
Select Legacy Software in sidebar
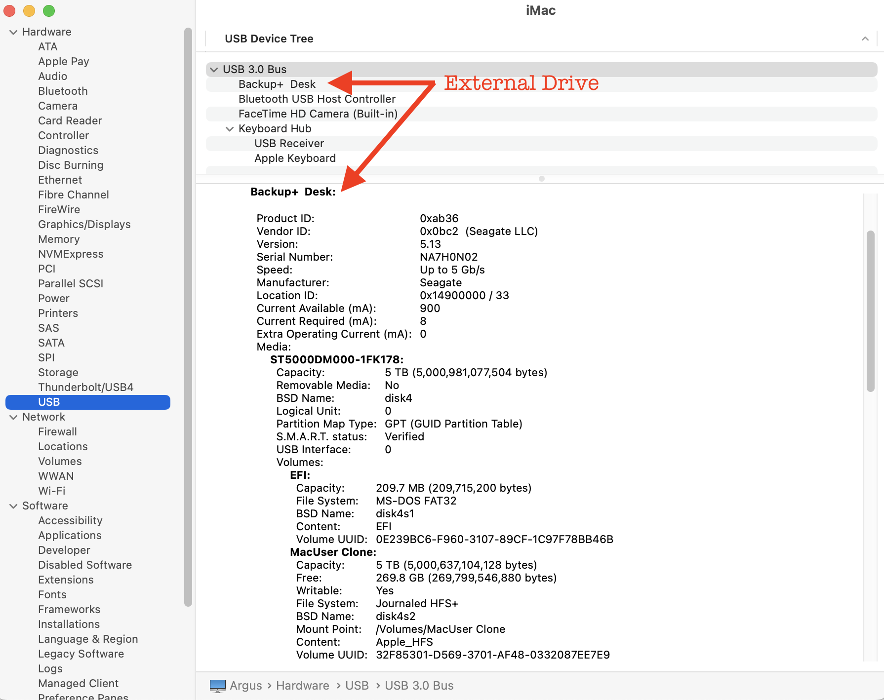click(x=81, y=654)
